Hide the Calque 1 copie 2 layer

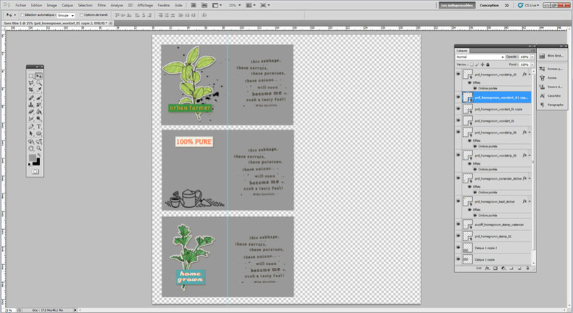point(458,248)
